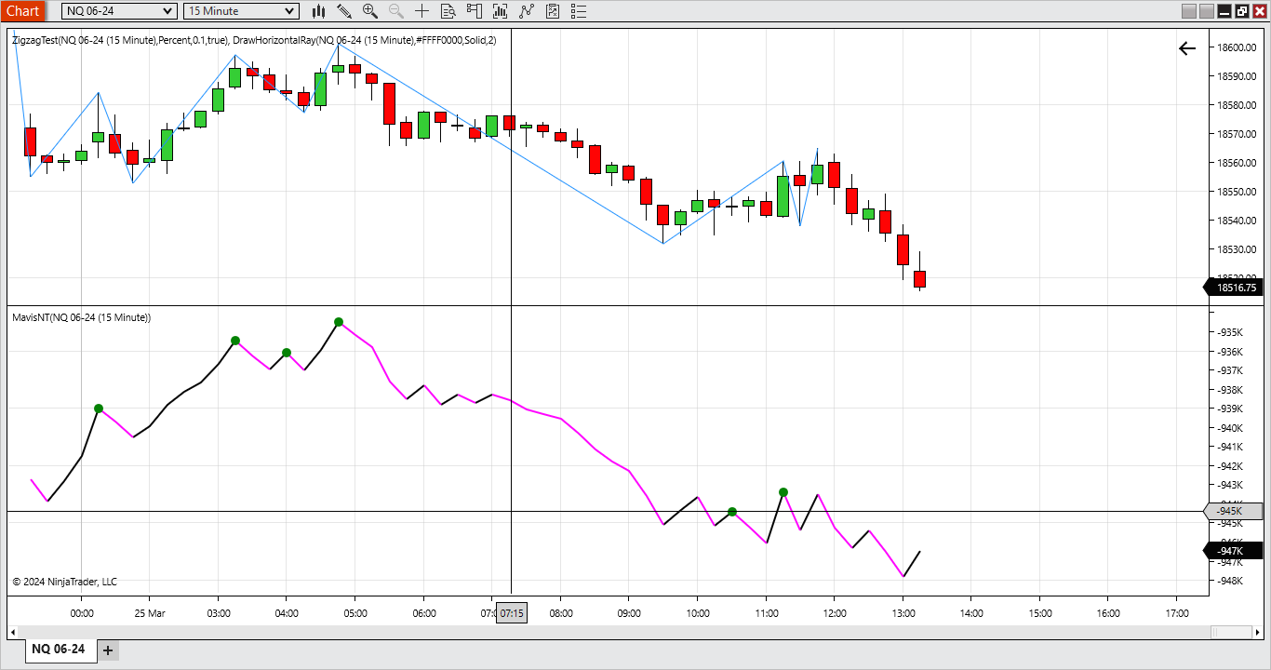Click the 18600.00 price axis label
This screenshot has width=1271, height=670.
point(1237,47)
